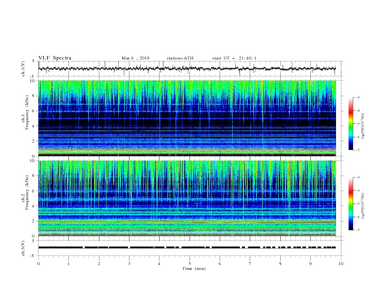Click the ch.3 black signal bar
The width and height of the screenshot is (384, 296).
point(187,248)
